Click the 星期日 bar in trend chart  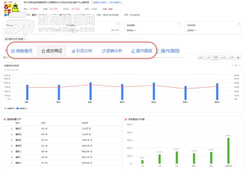point(217,91)
